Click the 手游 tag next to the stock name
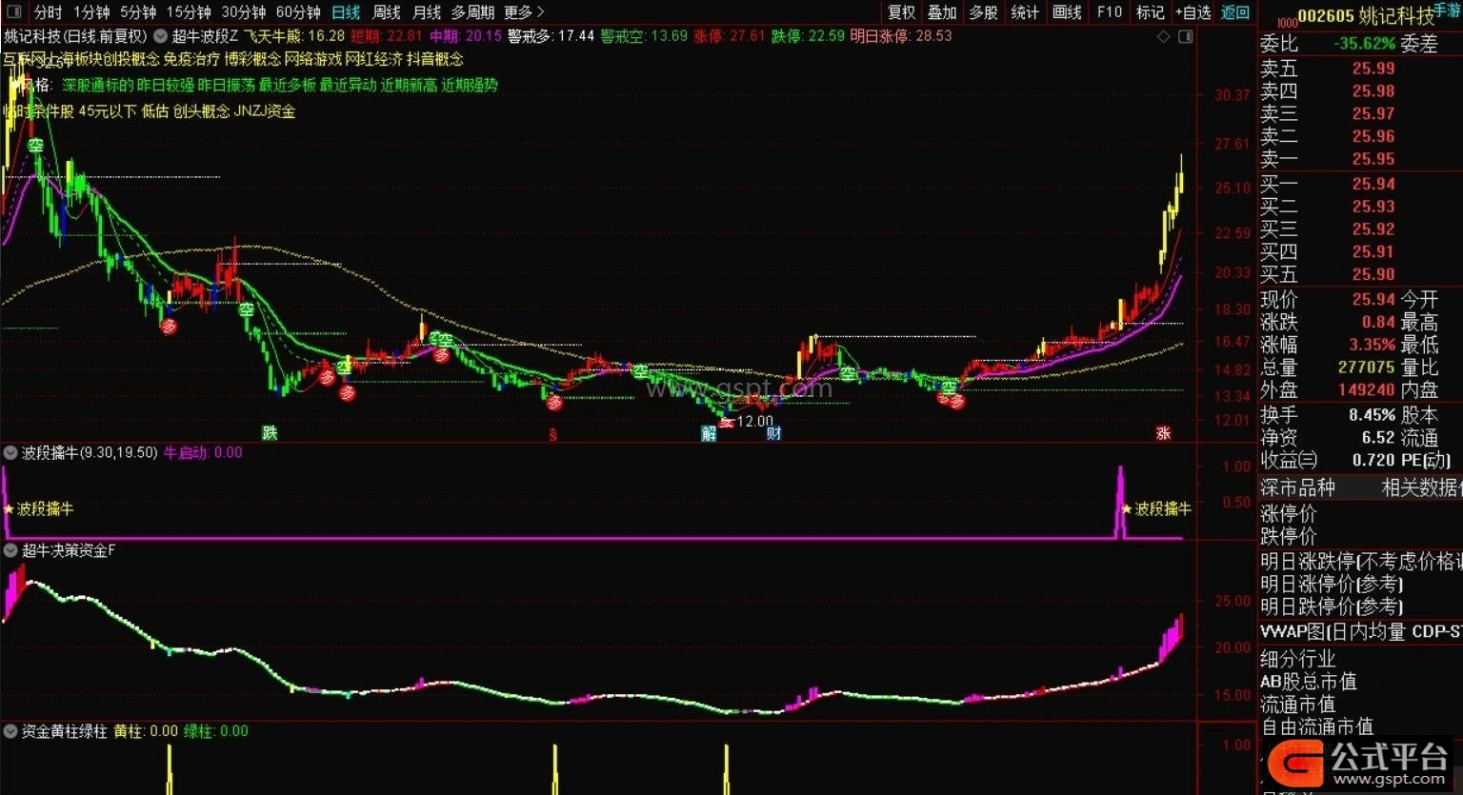Image resolution: width=1463 pixels, height=795 pixels. click(1447, 10)
